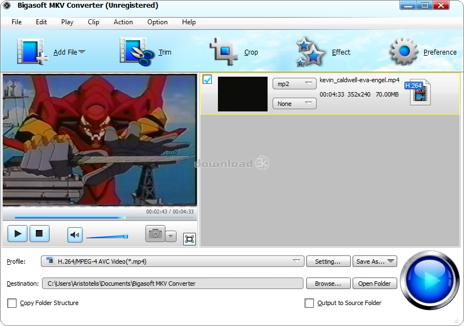The image size is (464, 326).
Task: Play the video preview
Action: point(18,234)
